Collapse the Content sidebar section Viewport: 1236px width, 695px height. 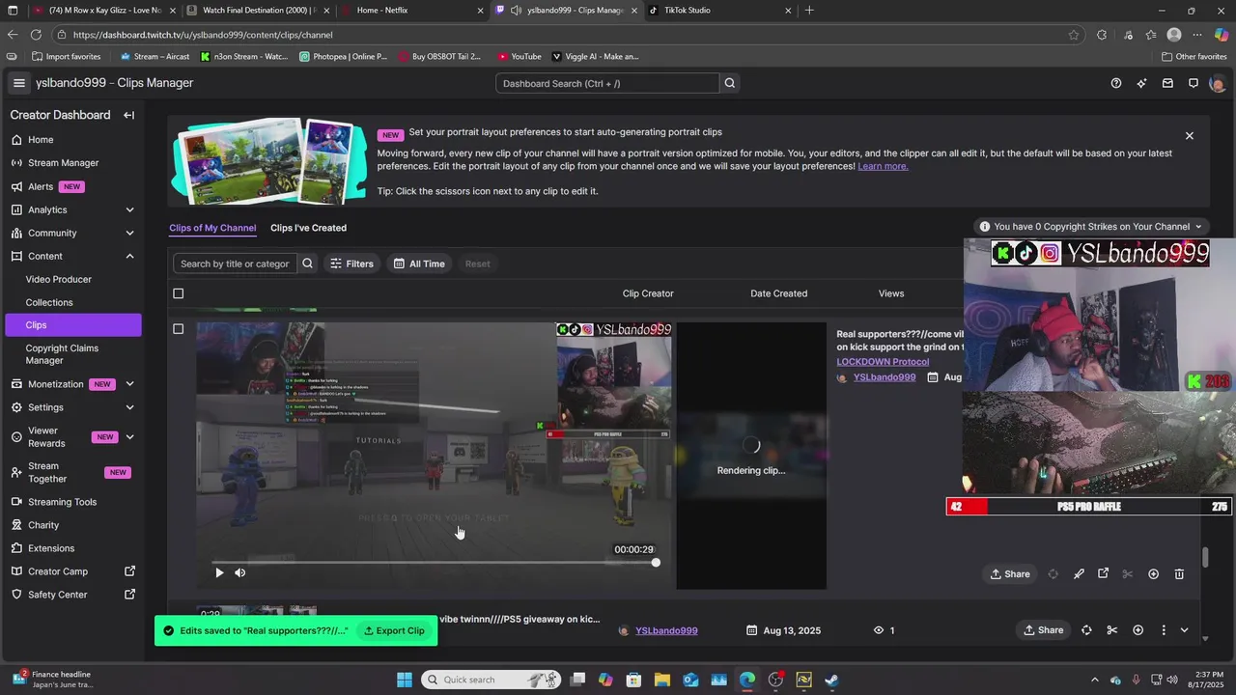tap(129, 256)
